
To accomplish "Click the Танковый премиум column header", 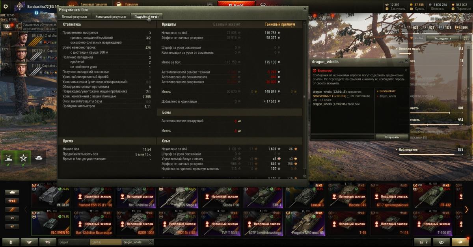I will 279,24.
